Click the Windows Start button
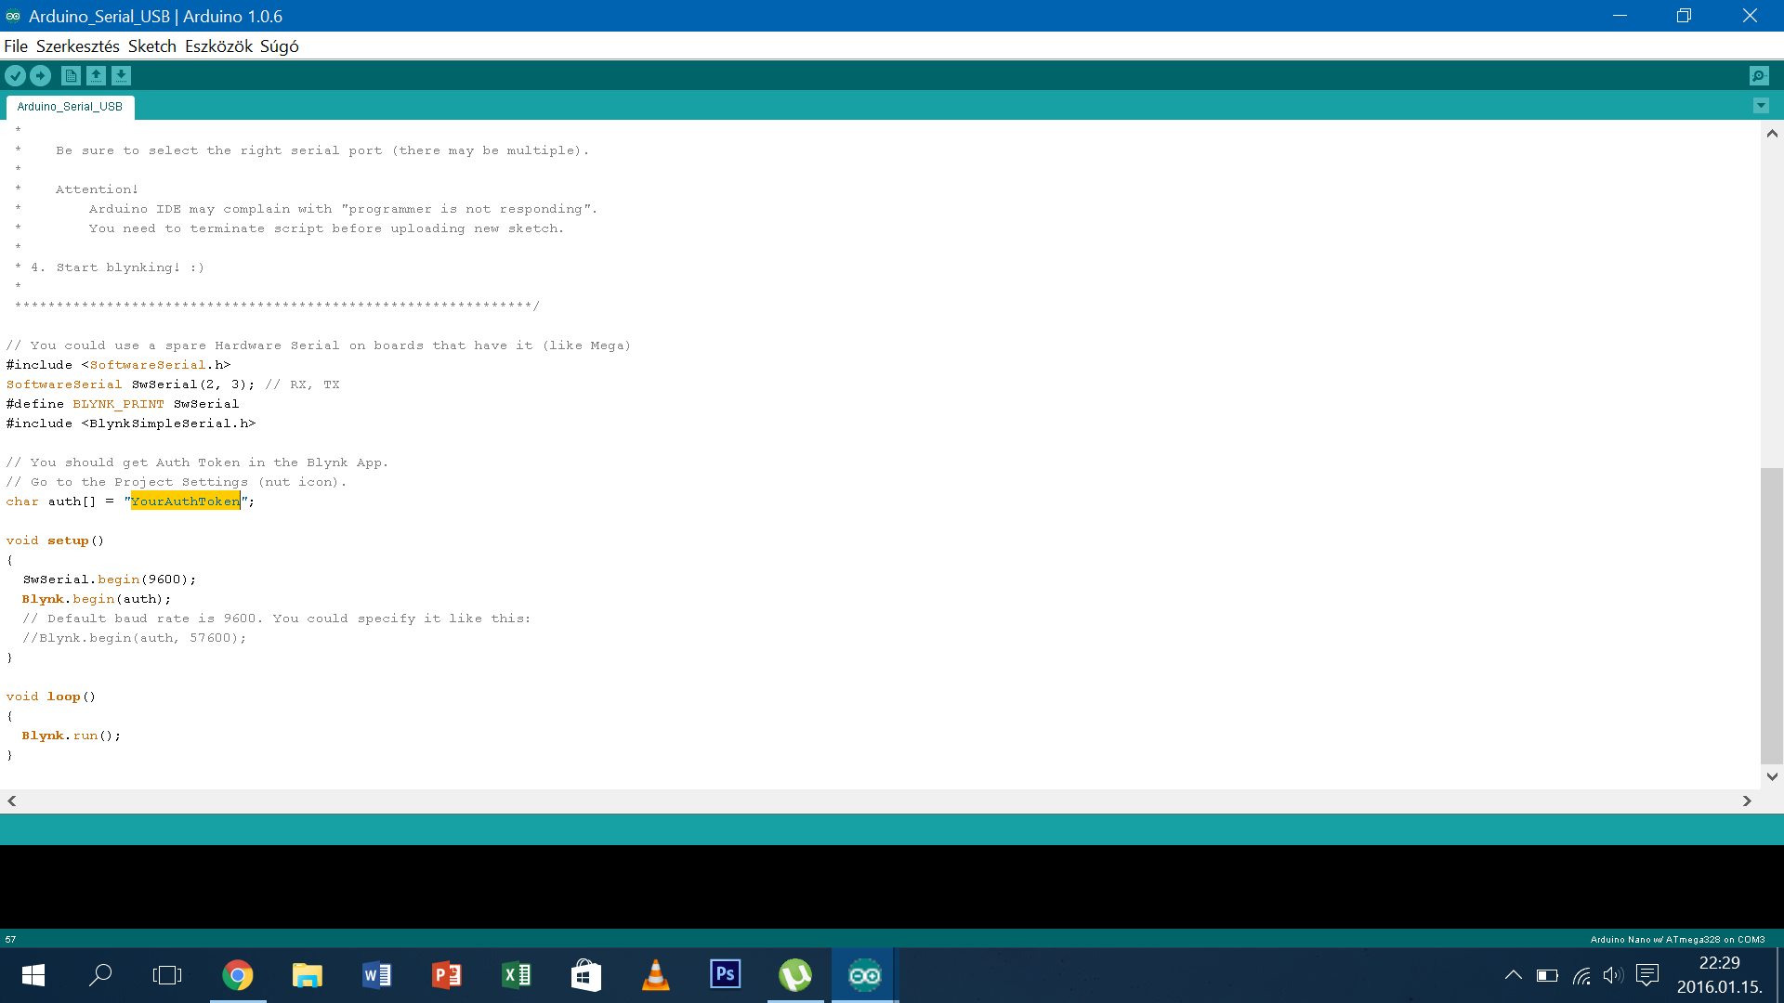The height and width of the screenshot is (1003, 1784). coord(33,975)
